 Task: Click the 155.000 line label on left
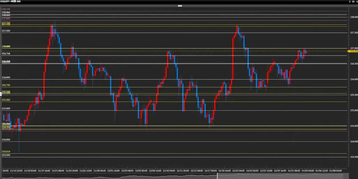(x=6, y=109)
